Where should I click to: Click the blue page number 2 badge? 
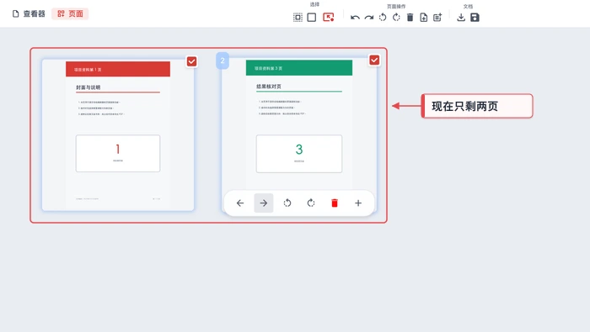[223, 61]
